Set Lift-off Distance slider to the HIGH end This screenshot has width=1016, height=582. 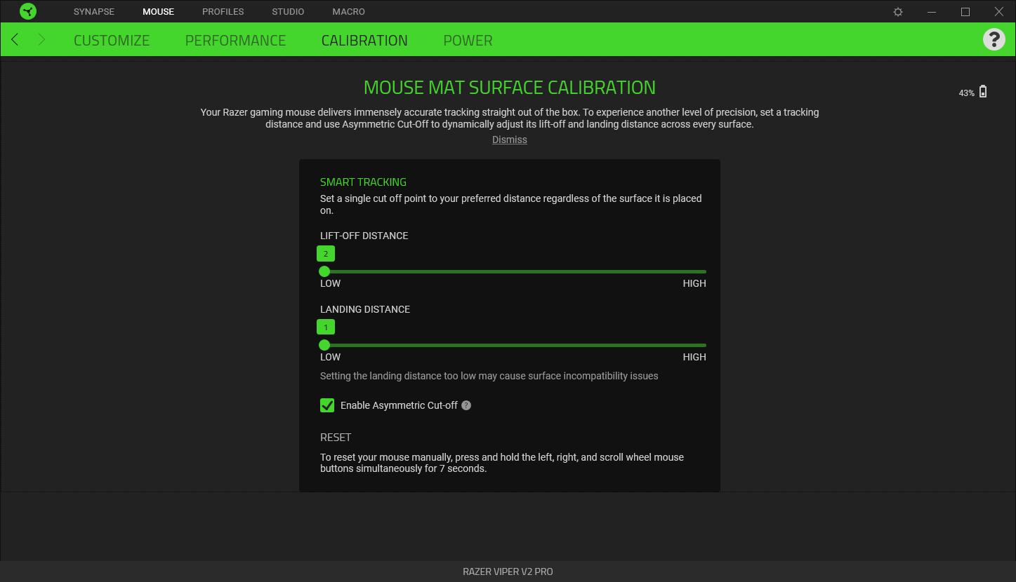pos(705,271)
